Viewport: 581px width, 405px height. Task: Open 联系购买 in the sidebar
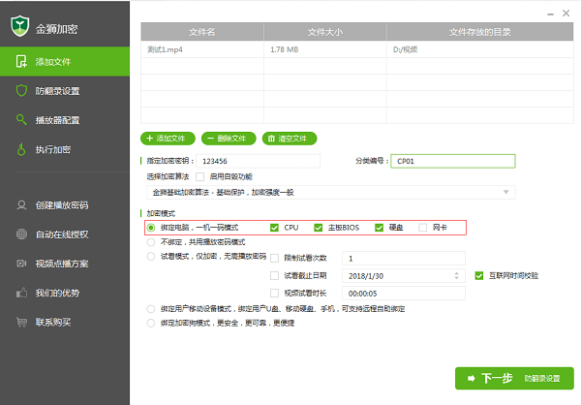[x=65, y=322]
